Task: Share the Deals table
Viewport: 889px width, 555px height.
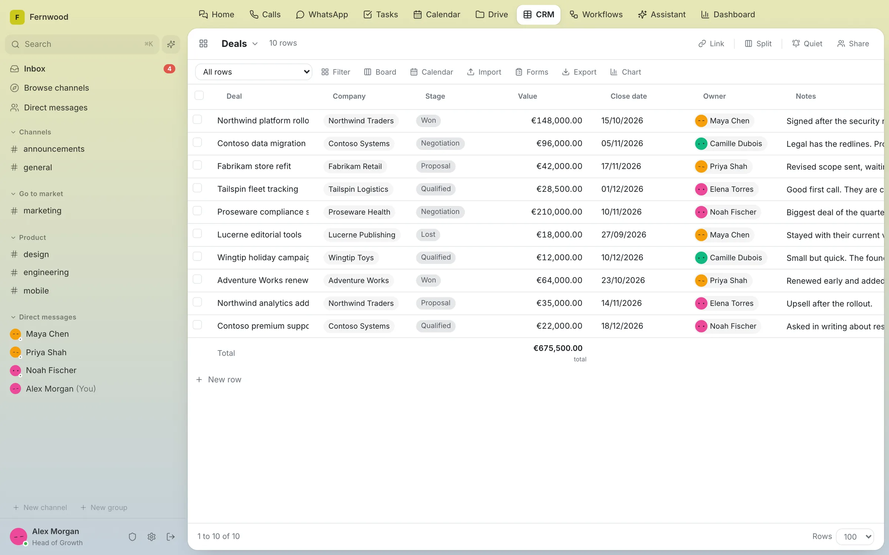Action: click(x=853, y=44)
